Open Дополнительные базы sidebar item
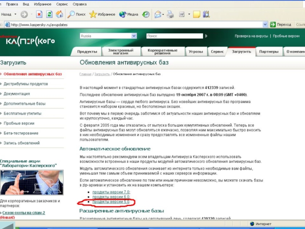Viewport: 305px width, 229px height. [x=24, y=103]
